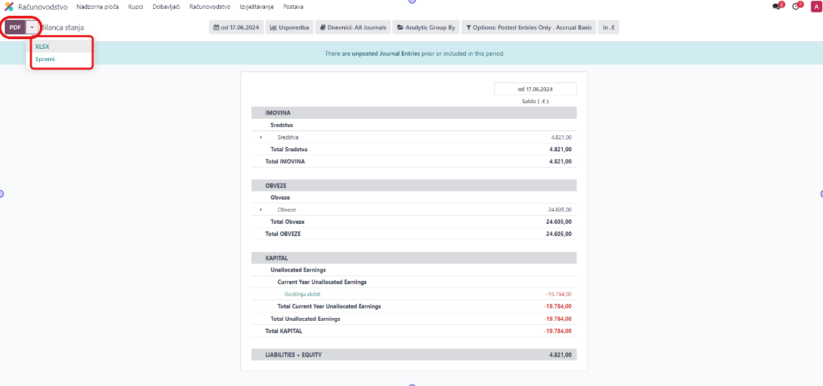Click the user avatar A icon

(815, 6)
